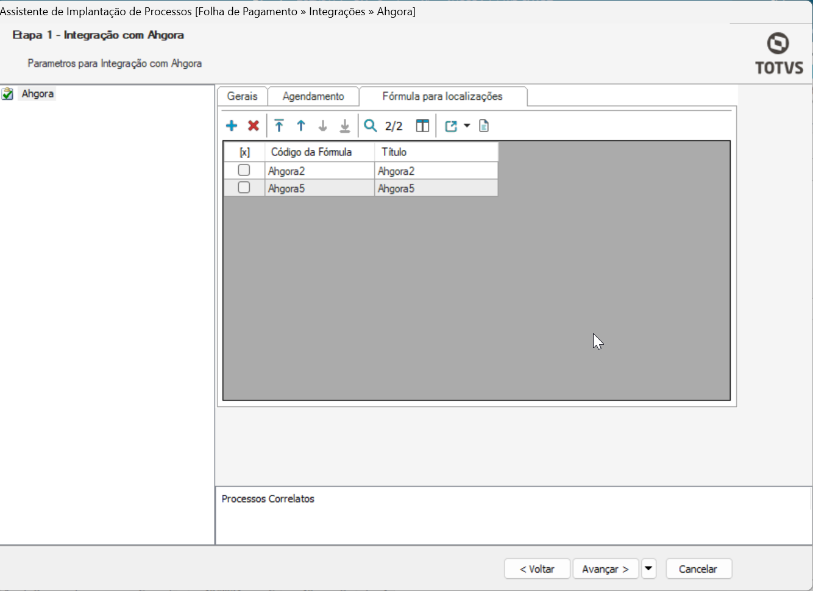Switch to the Agendamento tab
Image resolution: width=813 pixels, height=591 pixels.
click(x=313, y=96)
